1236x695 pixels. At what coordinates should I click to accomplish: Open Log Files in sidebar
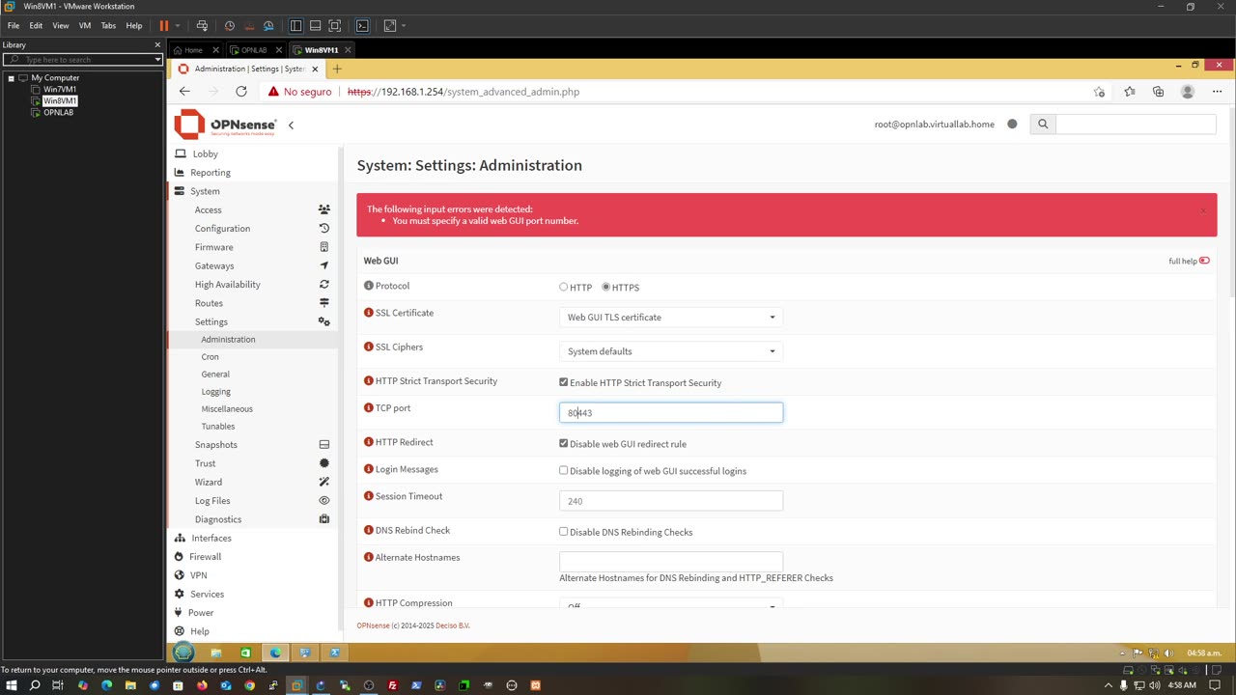pos(212,501)
